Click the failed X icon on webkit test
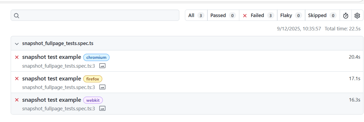The image size is (364, 122). [17, 100]
